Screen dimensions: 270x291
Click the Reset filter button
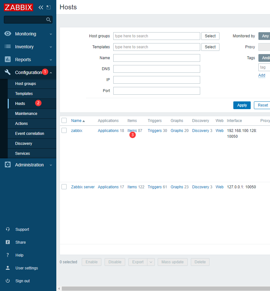[263, 105]
